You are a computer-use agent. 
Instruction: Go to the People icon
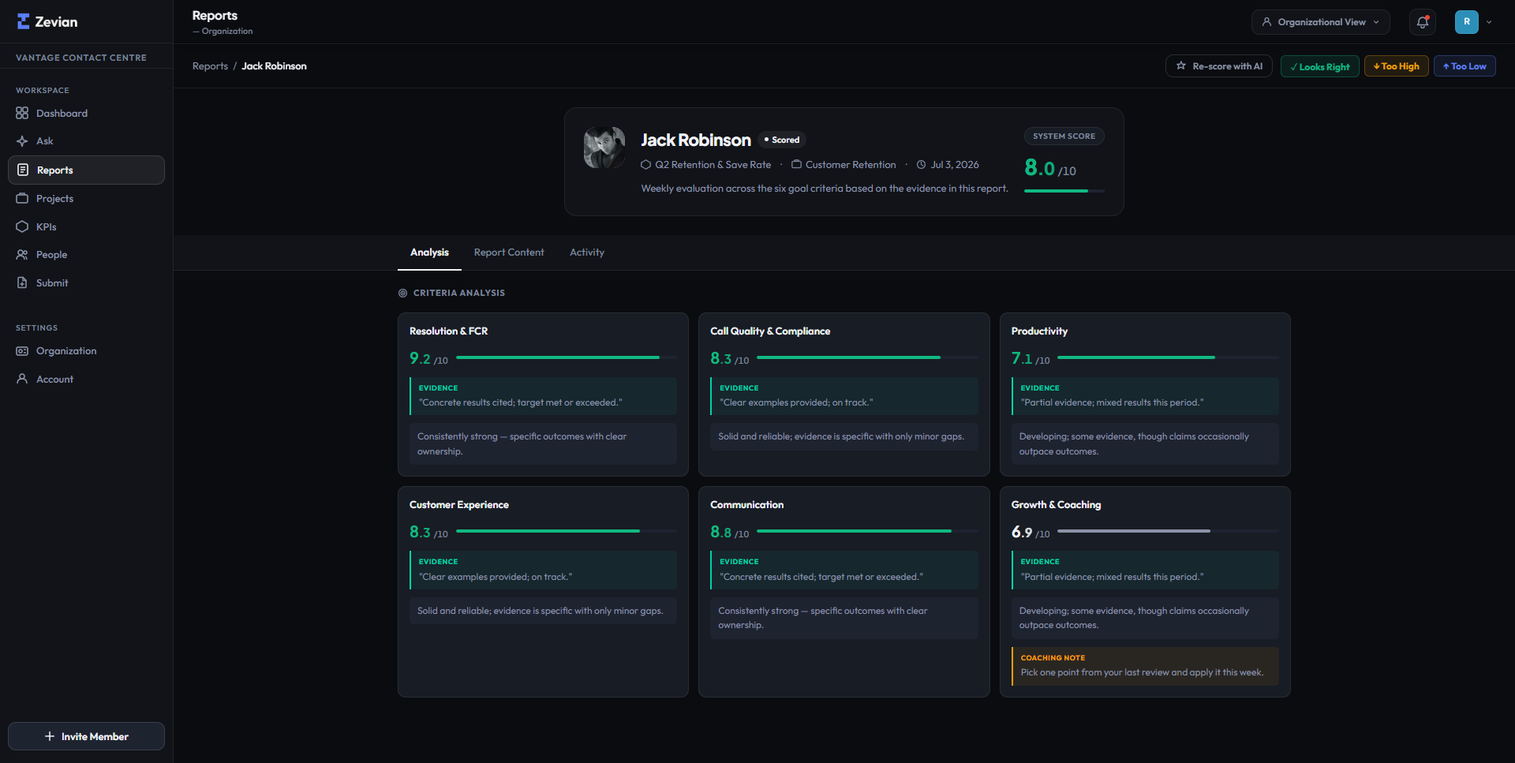[x=22, y=255]
